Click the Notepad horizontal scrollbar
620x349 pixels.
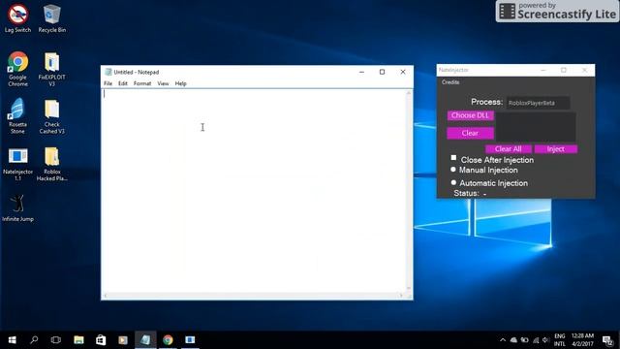click(x=254, y=295)
